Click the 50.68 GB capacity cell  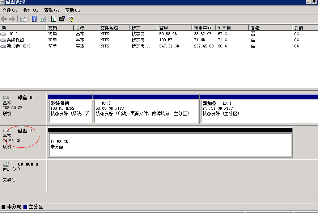[x=168, y=34]
